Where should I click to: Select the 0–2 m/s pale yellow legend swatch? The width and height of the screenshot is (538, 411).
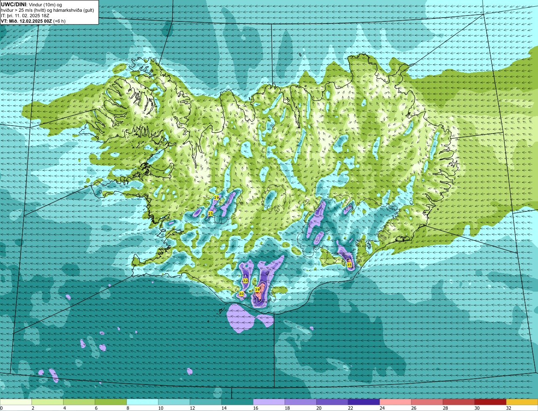[x=16, y=402]
